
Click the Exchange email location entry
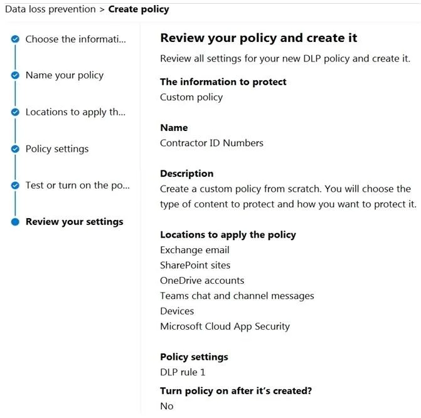click(195, 250)
